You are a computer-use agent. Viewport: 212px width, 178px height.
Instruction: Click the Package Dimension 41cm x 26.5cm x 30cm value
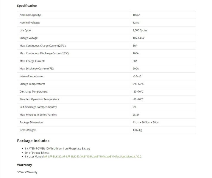(x=146, y=122)
